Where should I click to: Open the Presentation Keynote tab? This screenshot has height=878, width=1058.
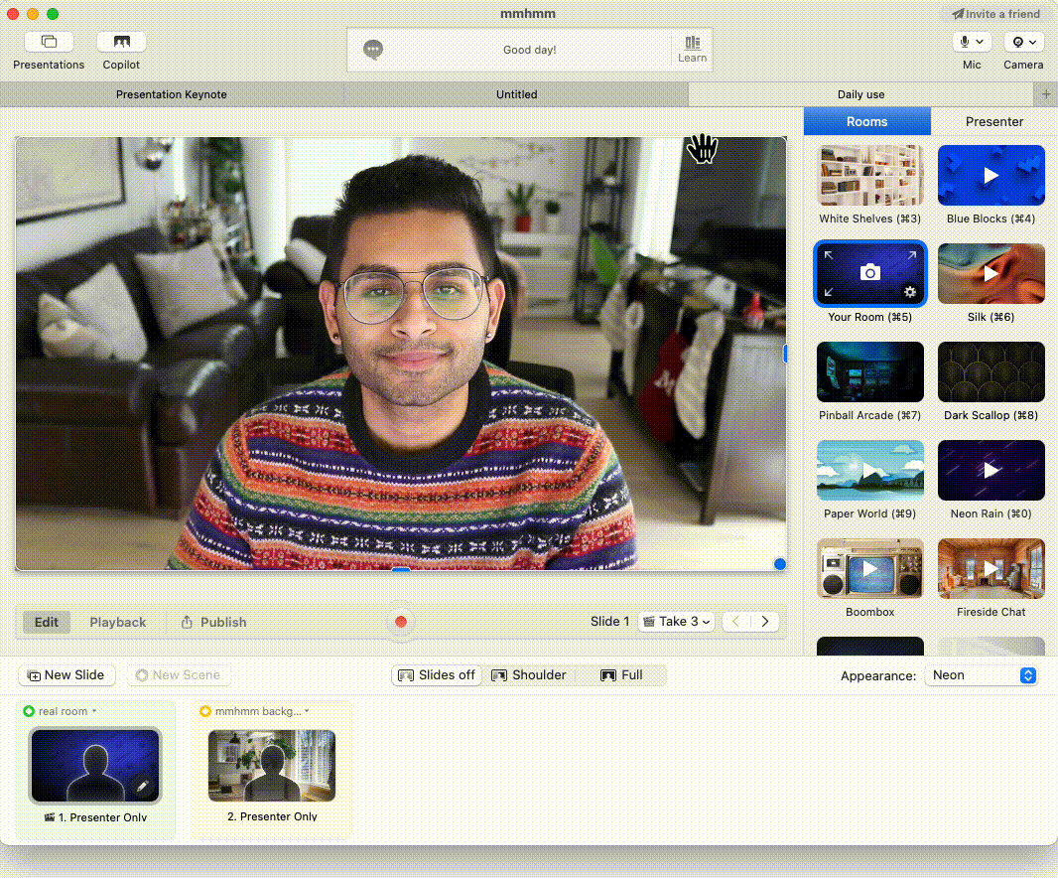pos(172,94)
